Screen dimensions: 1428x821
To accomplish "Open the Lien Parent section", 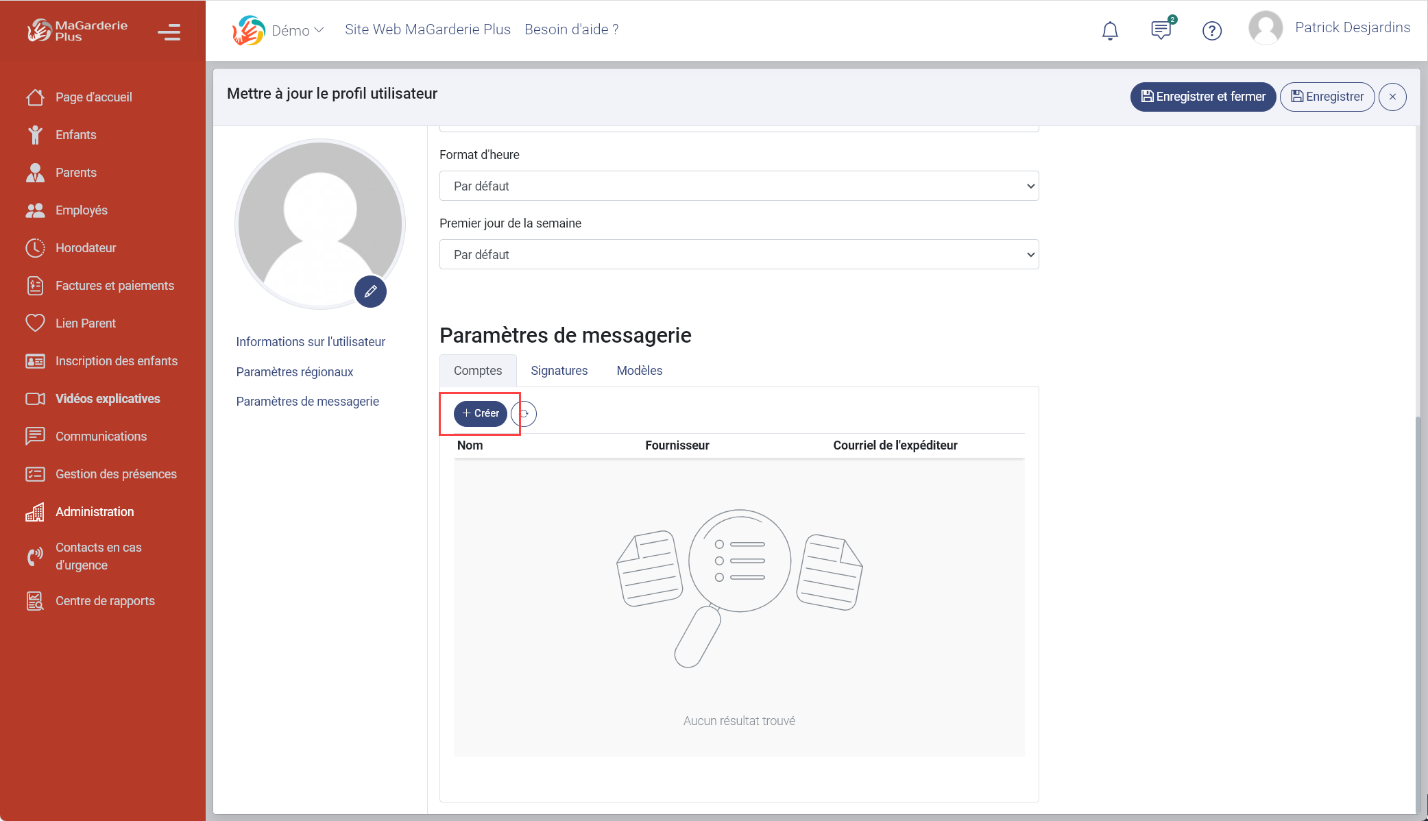I will [86, 323].
